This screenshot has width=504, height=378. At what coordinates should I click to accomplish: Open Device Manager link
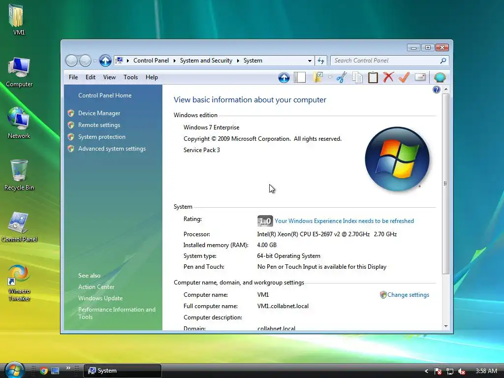tap(99, 113)
